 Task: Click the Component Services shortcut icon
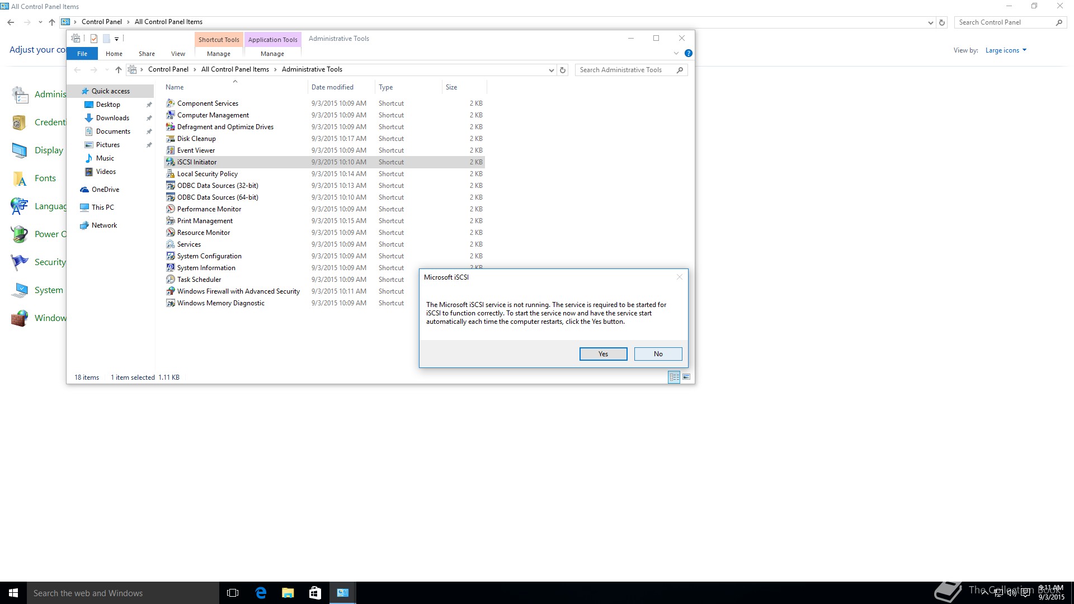click(171, 103)
